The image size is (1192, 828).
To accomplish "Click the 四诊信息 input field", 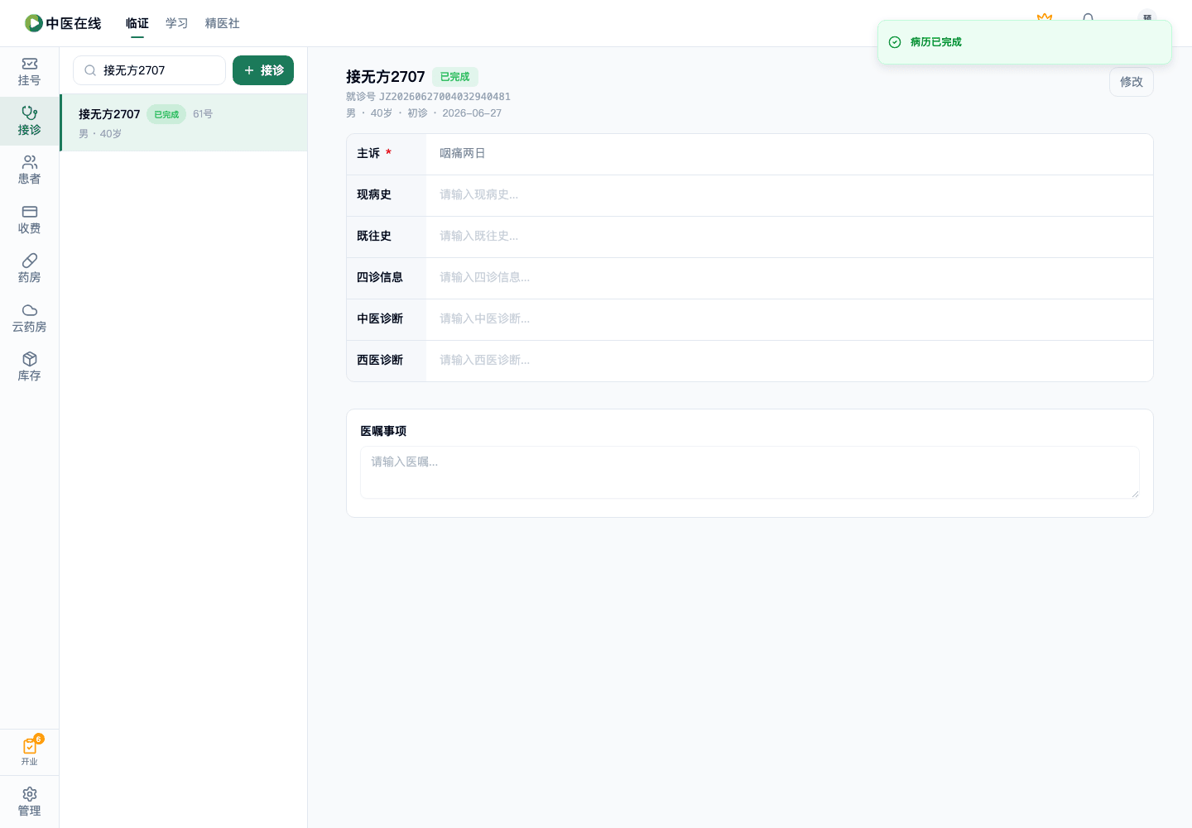I will (x=790, y=278).
